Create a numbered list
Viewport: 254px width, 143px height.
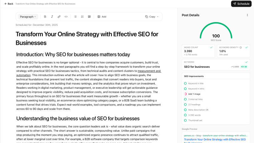82,17
